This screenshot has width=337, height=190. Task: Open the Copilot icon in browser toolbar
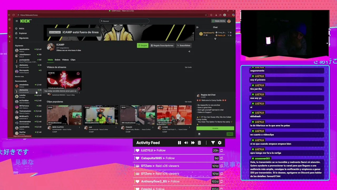pyautogui.click(x=233, y=15)
